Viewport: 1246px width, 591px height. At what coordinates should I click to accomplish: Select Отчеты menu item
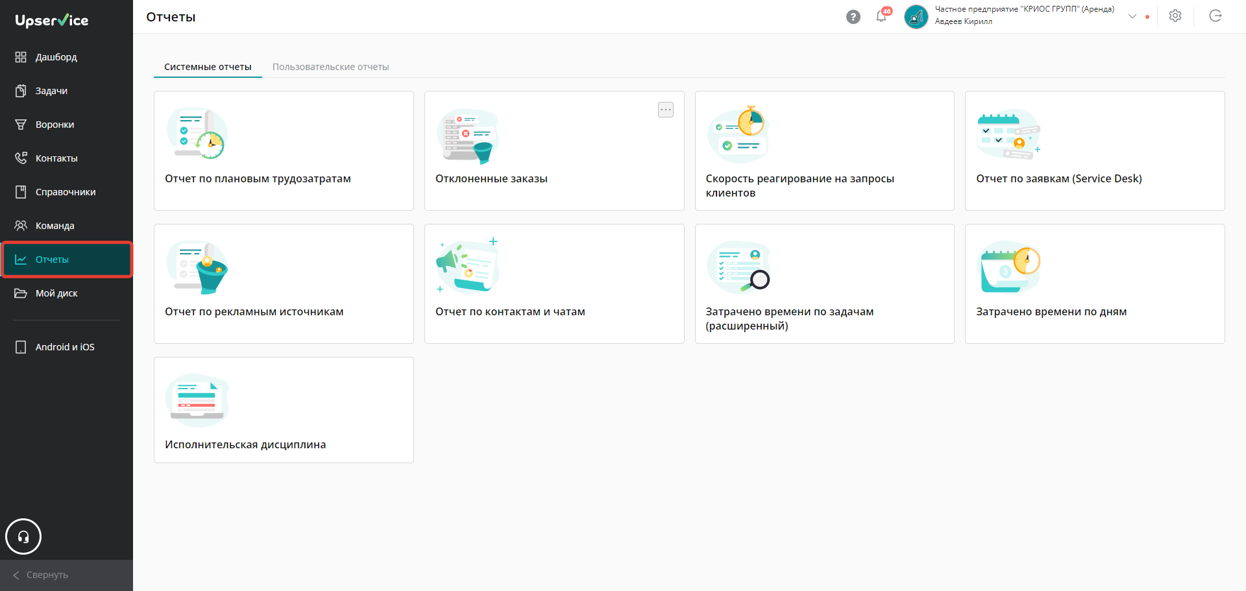tap(66, 259)
